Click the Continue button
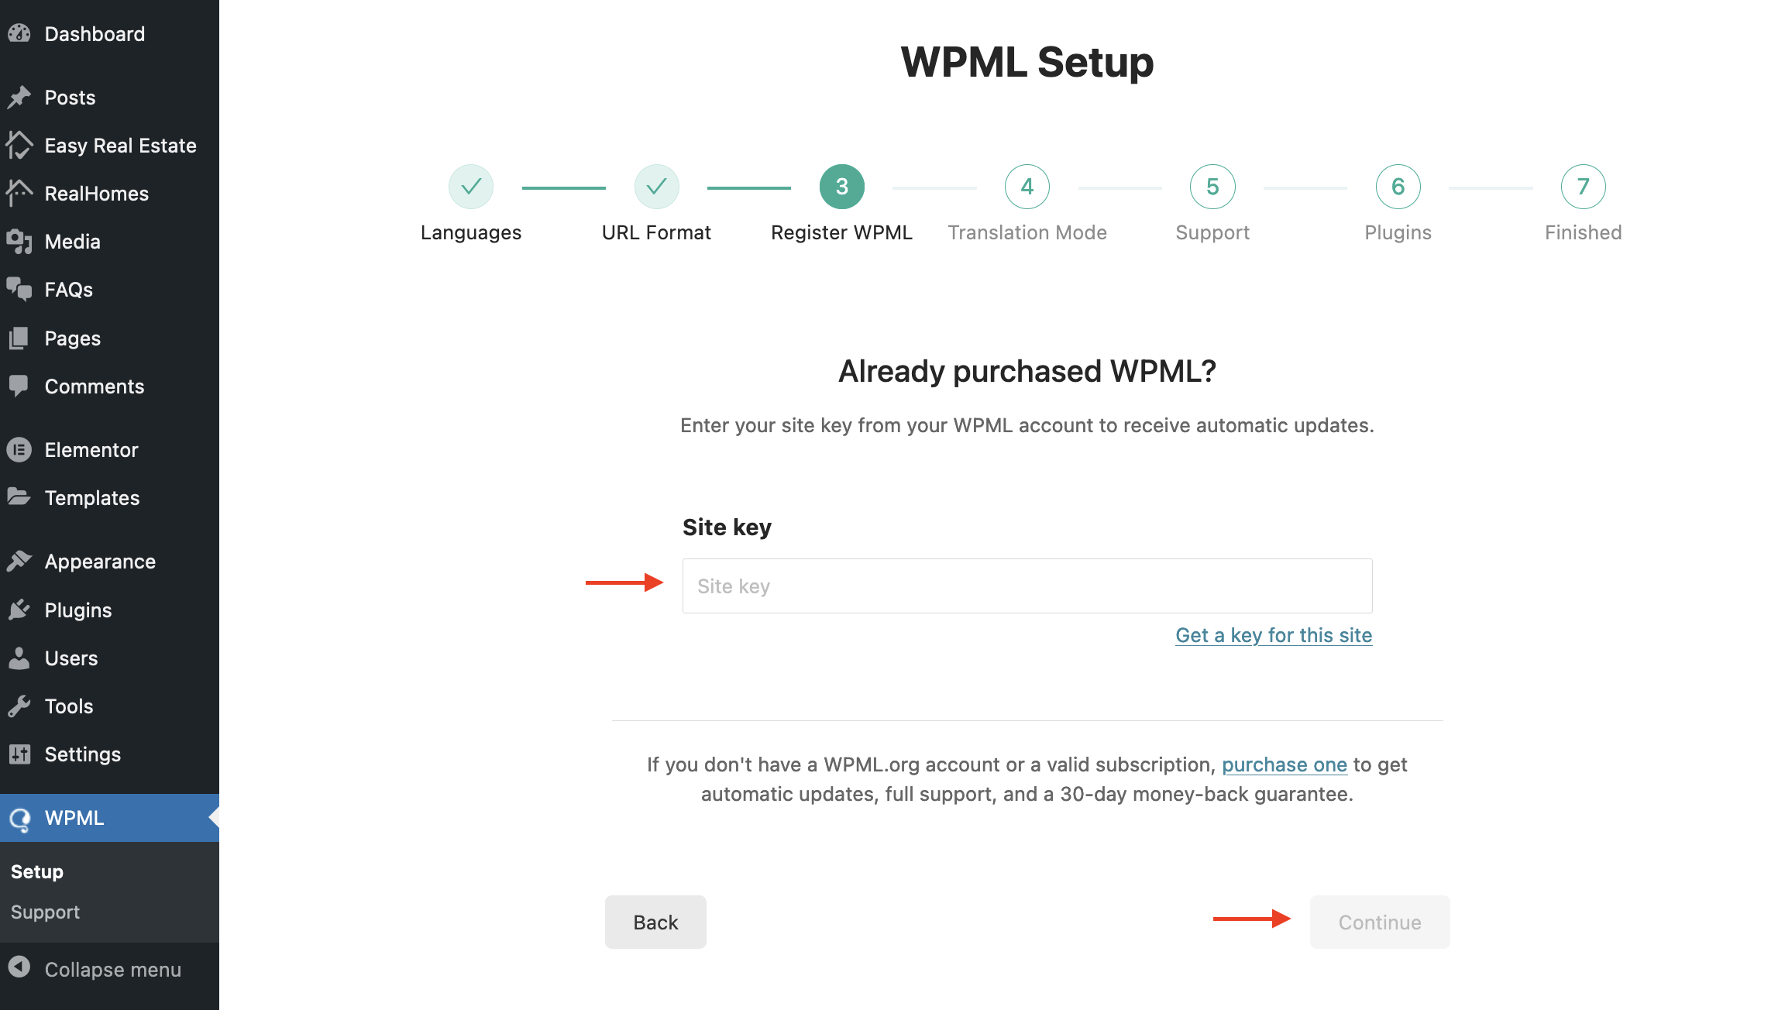The image size is (1785, 1010). click(1378, 922)
